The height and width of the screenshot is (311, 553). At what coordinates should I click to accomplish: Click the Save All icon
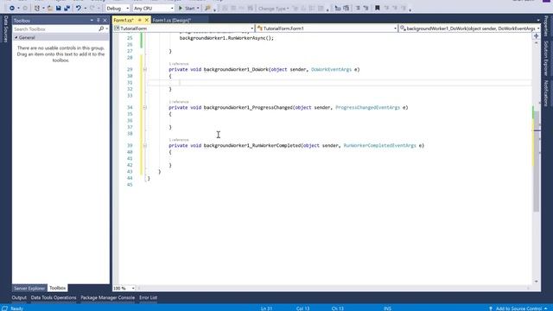coord(67,8)
